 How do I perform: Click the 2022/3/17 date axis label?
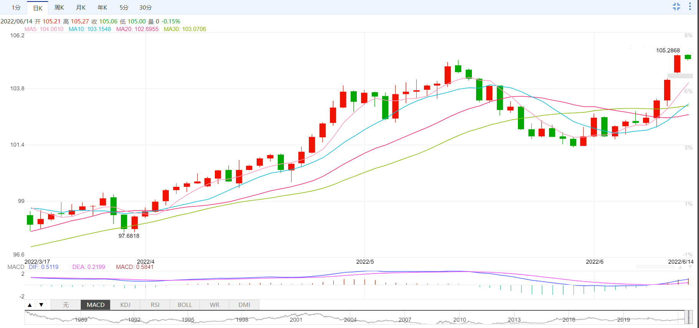pos(37,262)
